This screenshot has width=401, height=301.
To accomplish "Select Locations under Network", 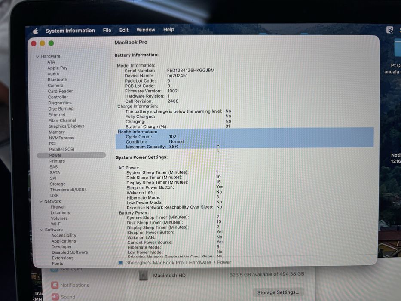I will (x=60, y=213).
